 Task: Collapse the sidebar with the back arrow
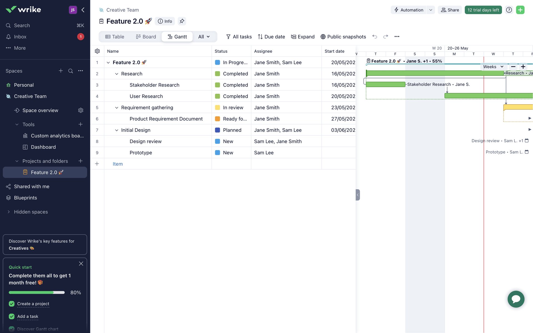coord(83,10)
